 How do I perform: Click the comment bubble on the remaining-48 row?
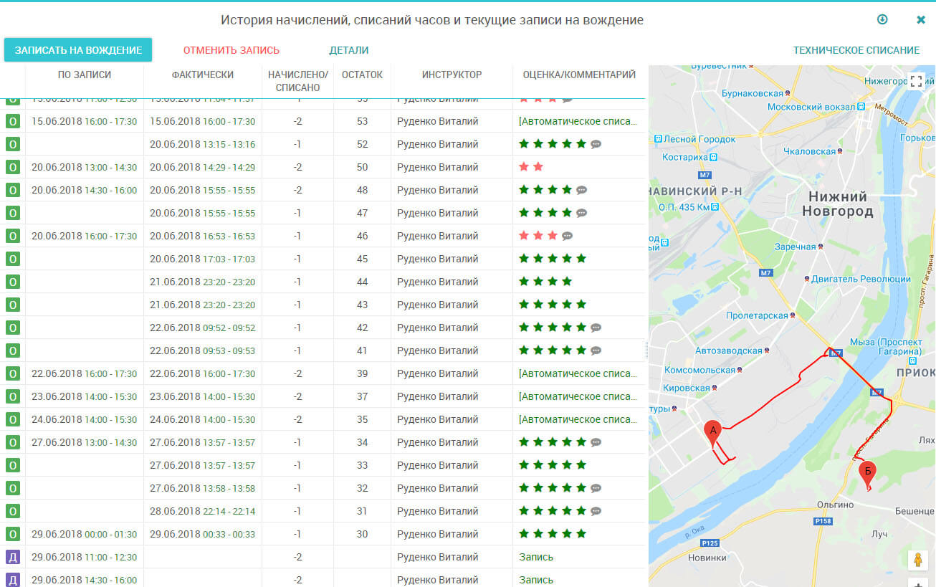581,190
